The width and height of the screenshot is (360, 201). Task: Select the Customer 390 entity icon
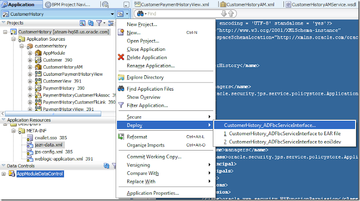[x=38, y=60]
